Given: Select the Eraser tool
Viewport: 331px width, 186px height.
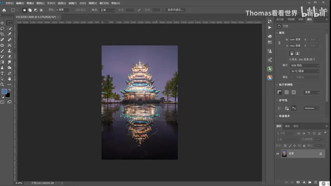Looking at the screenshot, I should (9, 57).
